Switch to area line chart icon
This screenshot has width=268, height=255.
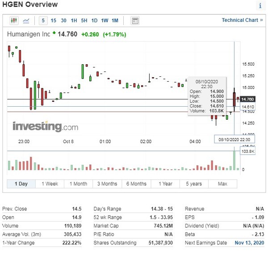pos(26,21)
